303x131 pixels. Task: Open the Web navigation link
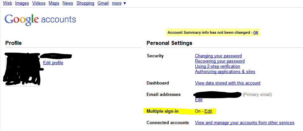tap(7, 3)
